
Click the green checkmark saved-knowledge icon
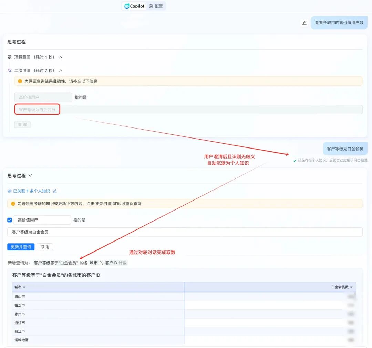point(294,161)
